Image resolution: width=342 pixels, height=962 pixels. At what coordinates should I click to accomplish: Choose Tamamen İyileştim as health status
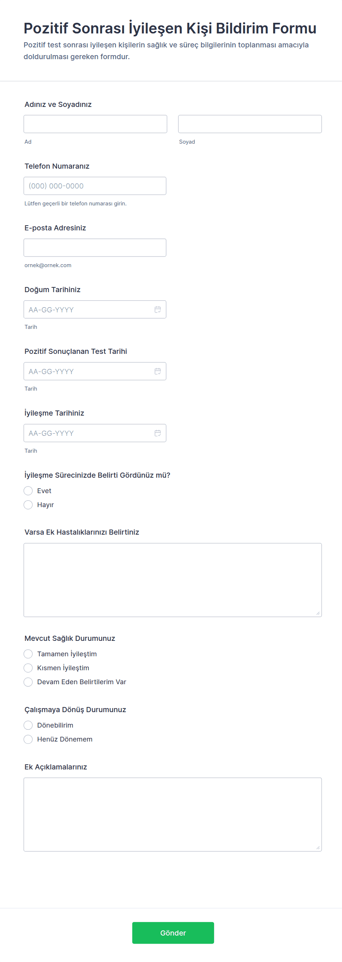pyautogui.click(x=28, y=654)
